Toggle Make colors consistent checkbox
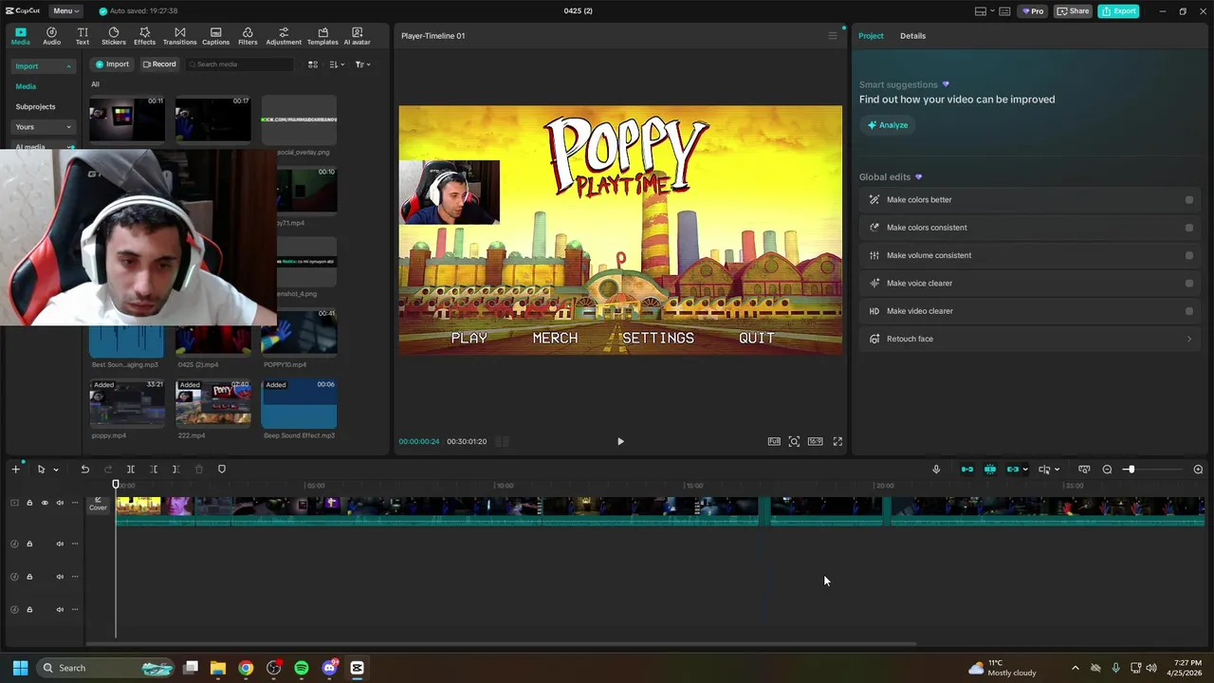Screen dimensions: 1214x683 click(1189, 228)
